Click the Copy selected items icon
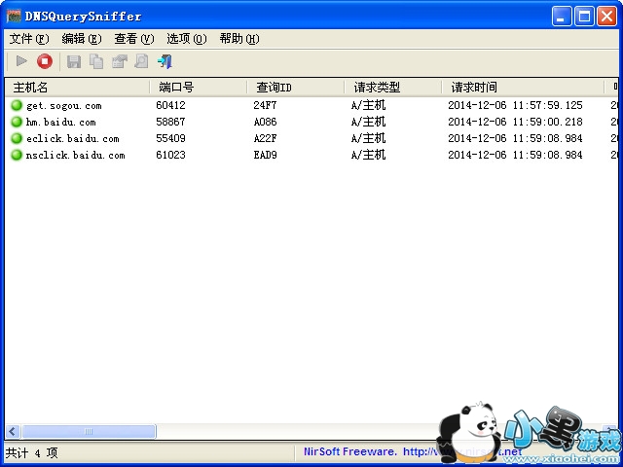The height and width of the screenshot is (467, 623). coord(96,61)
